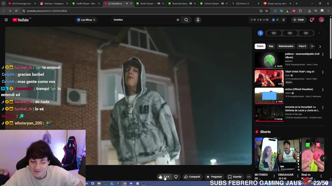Click the clock counter showing 11
332x186 pixels.
(x=253, y=20)
